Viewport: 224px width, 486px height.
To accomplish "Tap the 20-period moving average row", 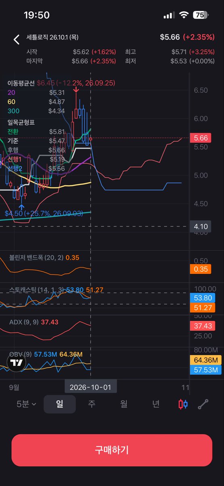I will click(36, 92).
